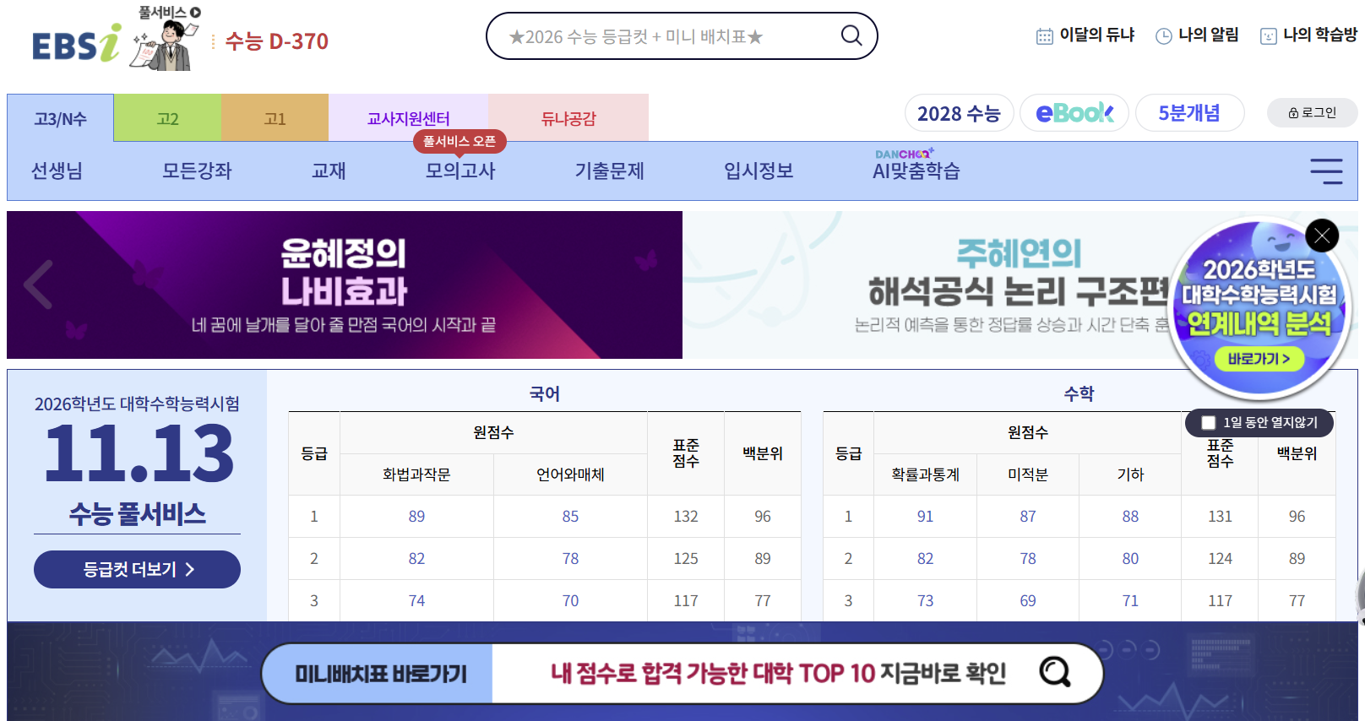Viewport: 1365px width, 721px height.
Task: Click the 11.13 date text
Action: pyautogui.click(x=138, y=453)
